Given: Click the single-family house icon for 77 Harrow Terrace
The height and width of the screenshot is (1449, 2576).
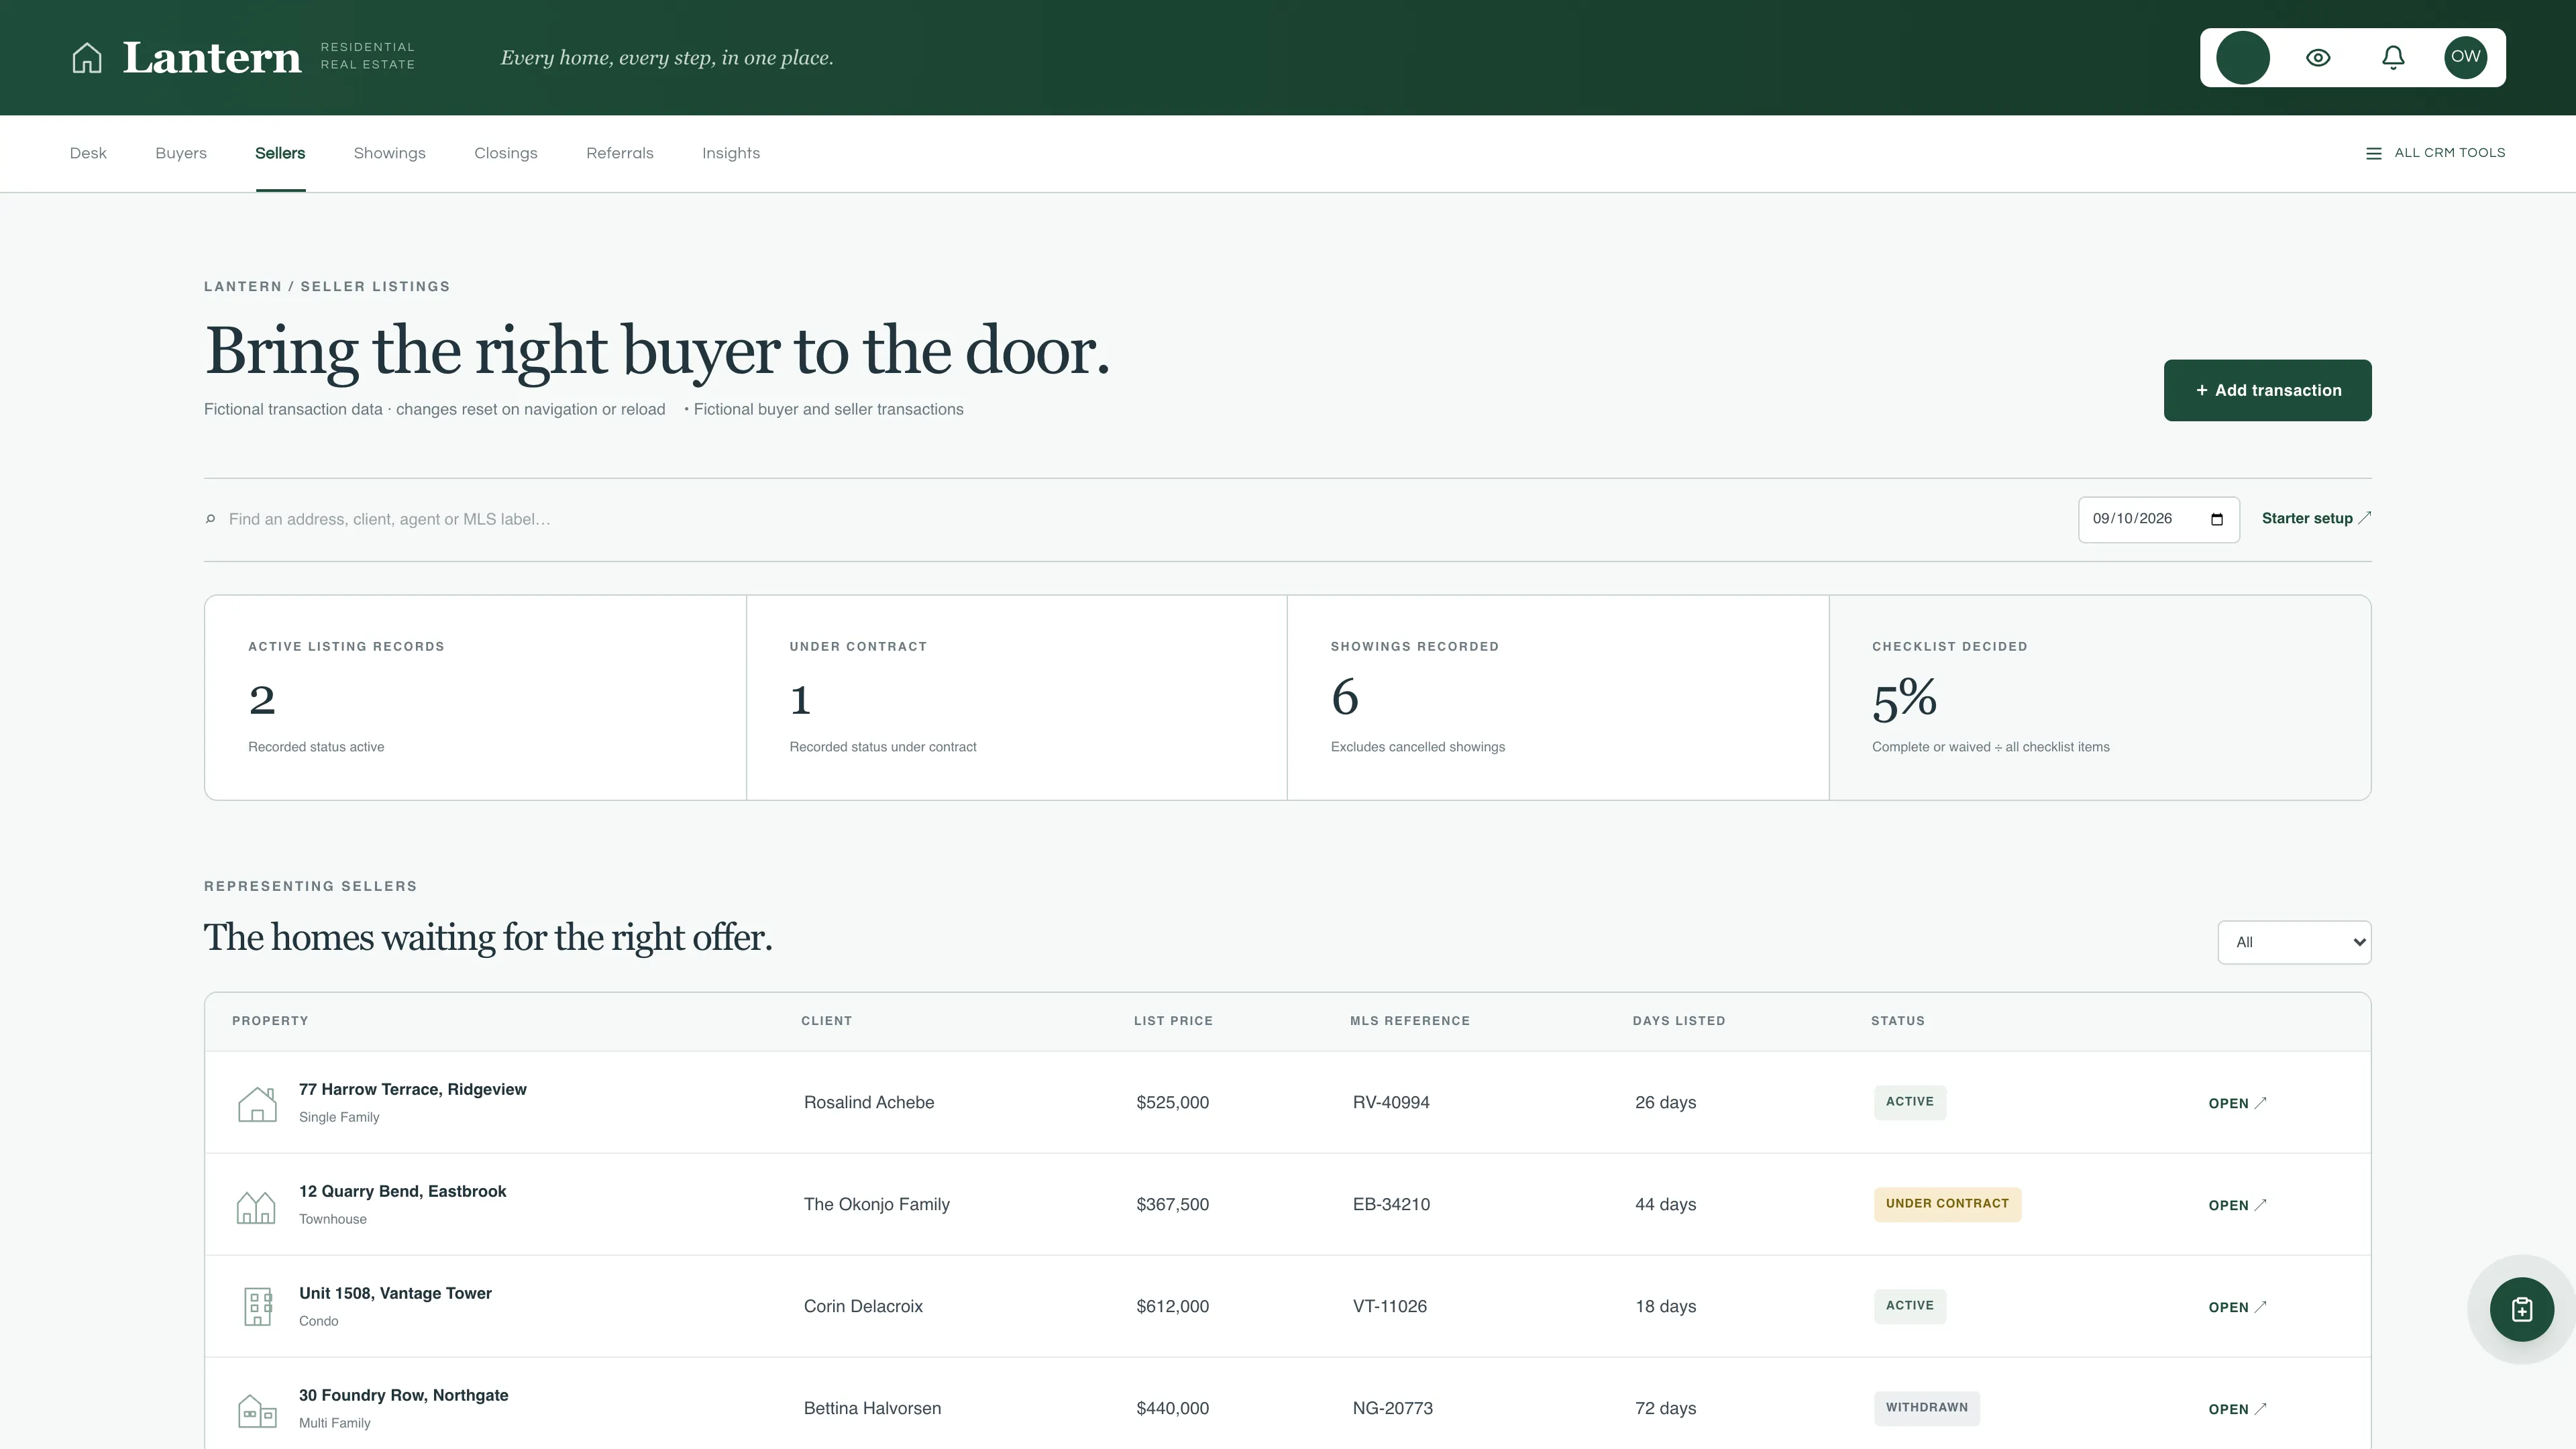Looking at the screenshot, I should (257, 1104).
